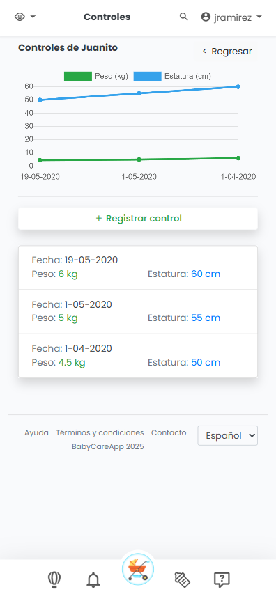Toggle Estatura (cm) legend in chart
The image size is (276, 601).
pyautogui.click(x=172, y=77)
